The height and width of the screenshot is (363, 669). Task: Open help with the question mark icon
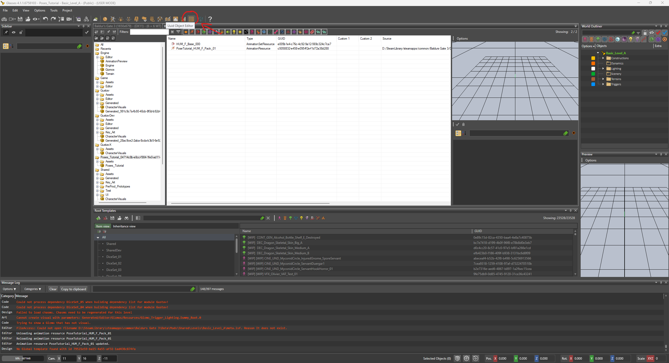(210, 19)
